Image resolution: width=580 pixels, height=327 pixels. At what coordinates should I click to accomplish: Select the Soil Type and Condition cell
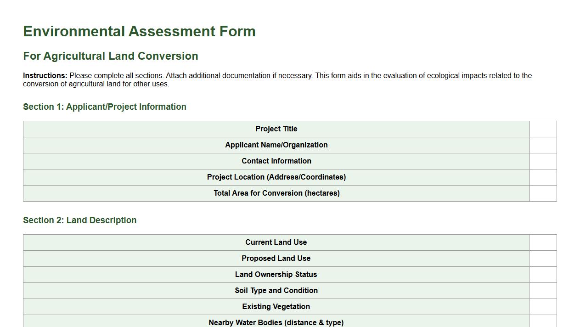pyautogui.click(x=543, y=290)
